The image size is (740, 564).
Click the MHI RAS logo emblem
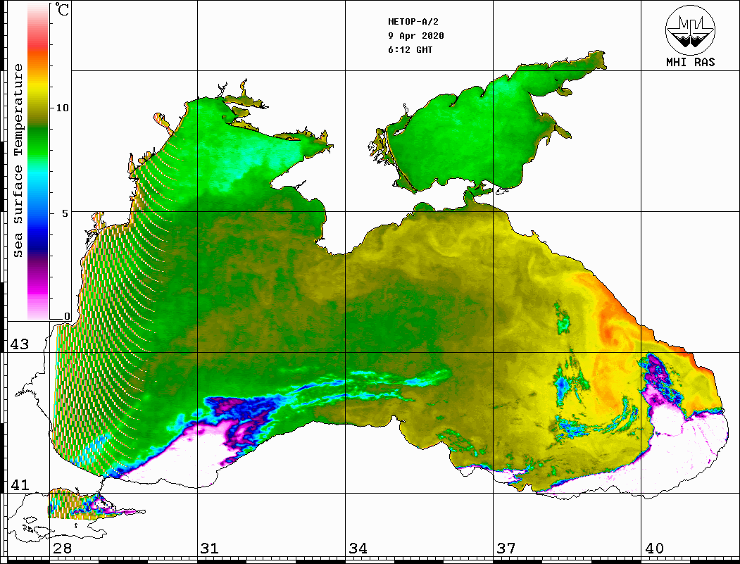[x=691, y=30]
